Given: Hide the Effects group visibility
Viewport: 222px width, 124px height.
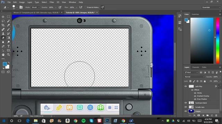Looking at the screenshot, I should [192, 90].
